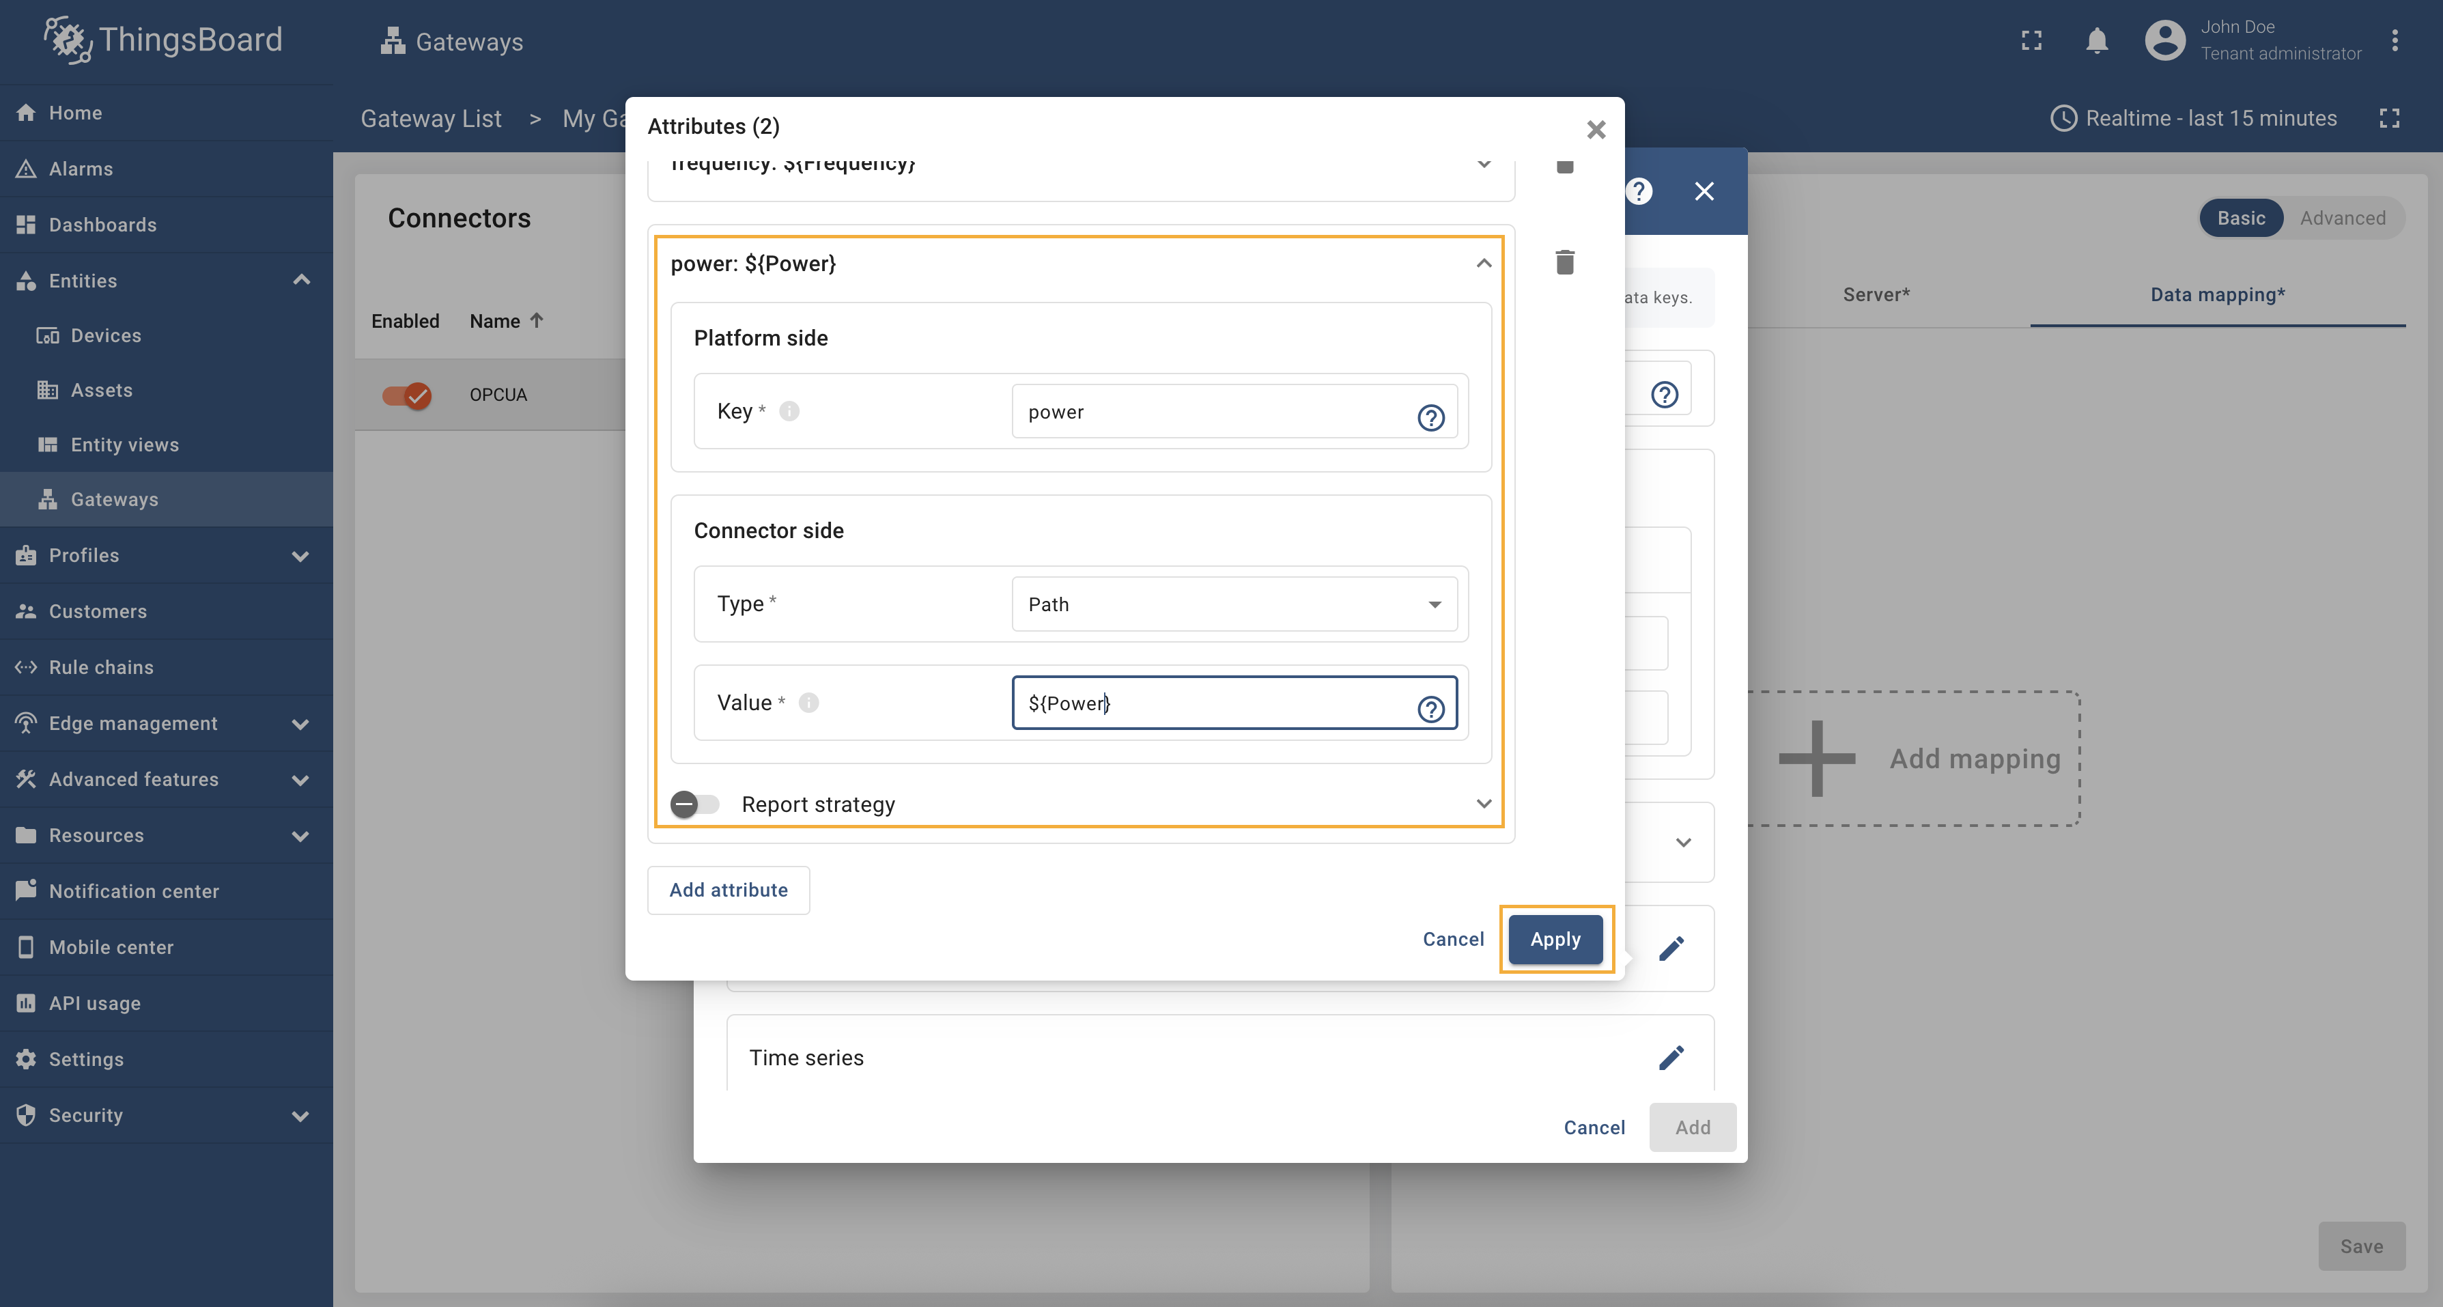Collapse the power attribute panel

[1483, 264]
